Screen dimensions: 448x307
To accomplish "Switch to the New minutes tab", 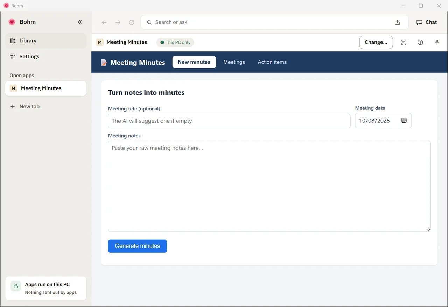I will 194,62.
